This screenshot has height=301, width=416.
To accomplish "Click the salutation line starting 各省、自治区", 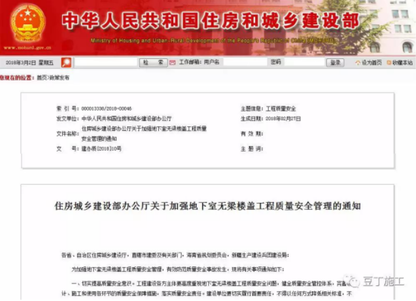I will pos(175,255).
